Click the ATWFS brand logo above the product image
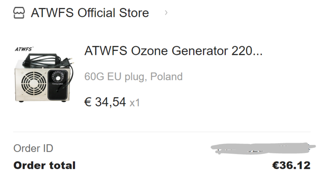 pos(24,50)
